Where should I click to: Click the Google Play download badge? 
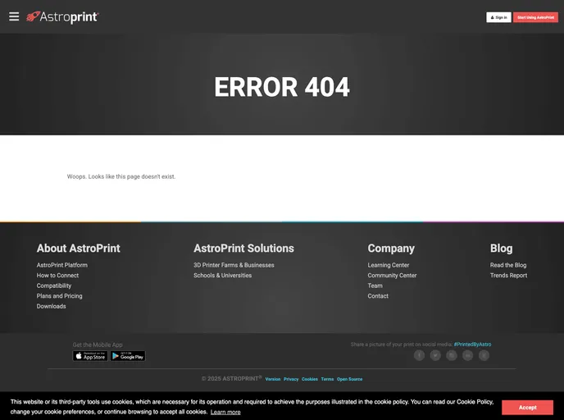(x=128, y=356)
